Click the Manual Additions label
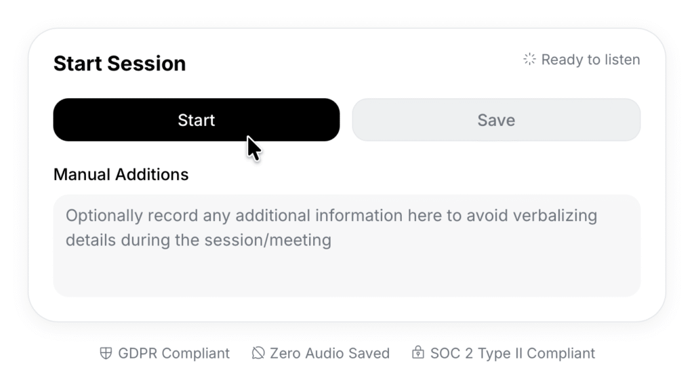This screenshot has width=694, height=391. coord(121,174)
